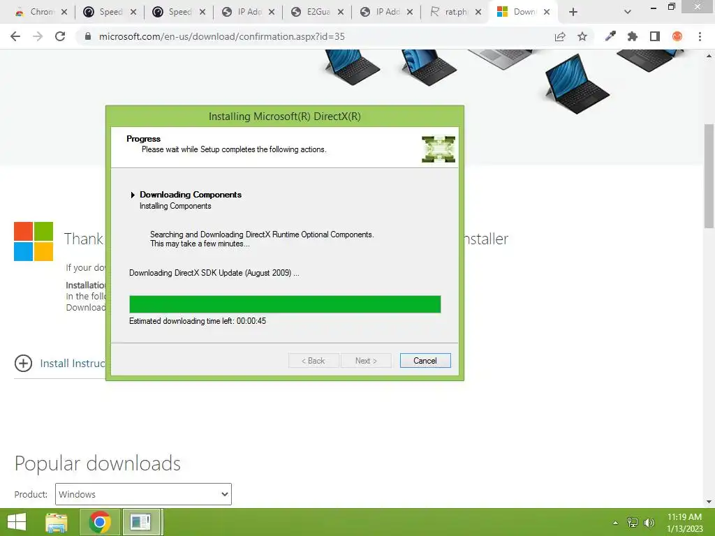715x536 pixels.
Task: Click the Chrome taskbar icon
Action: click(x=100, y=522)
